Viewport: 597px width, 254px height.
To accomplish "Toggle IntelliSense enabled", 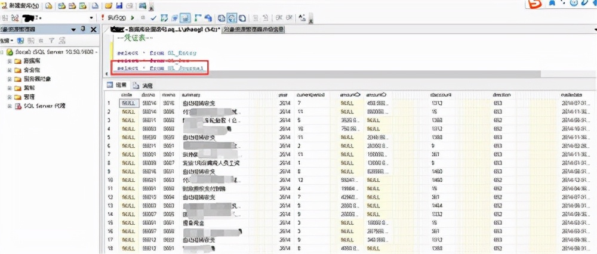I will (x=185, y=18).
